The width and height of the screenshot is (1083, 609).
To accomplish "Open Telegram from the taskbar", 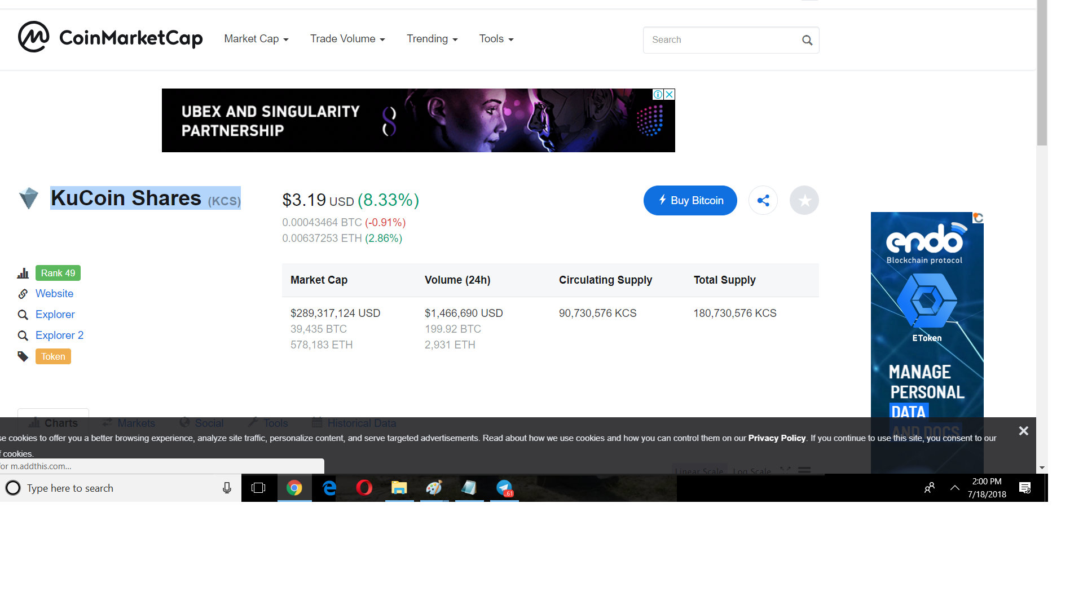I will pos(504,488).
